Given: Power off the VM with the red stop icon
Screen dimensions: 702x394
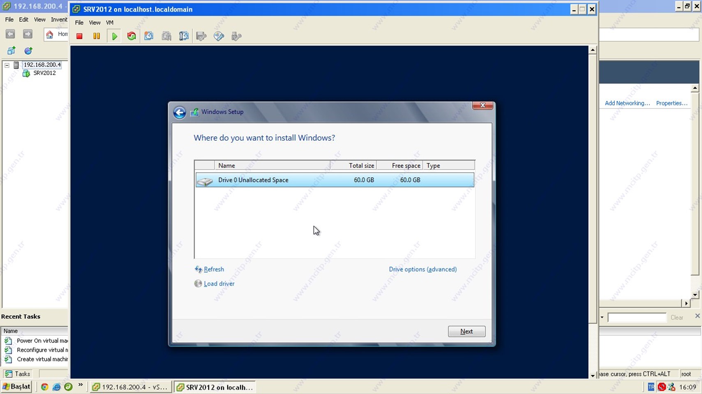Looking at the screenshot, I should click(x=79, y=36).
